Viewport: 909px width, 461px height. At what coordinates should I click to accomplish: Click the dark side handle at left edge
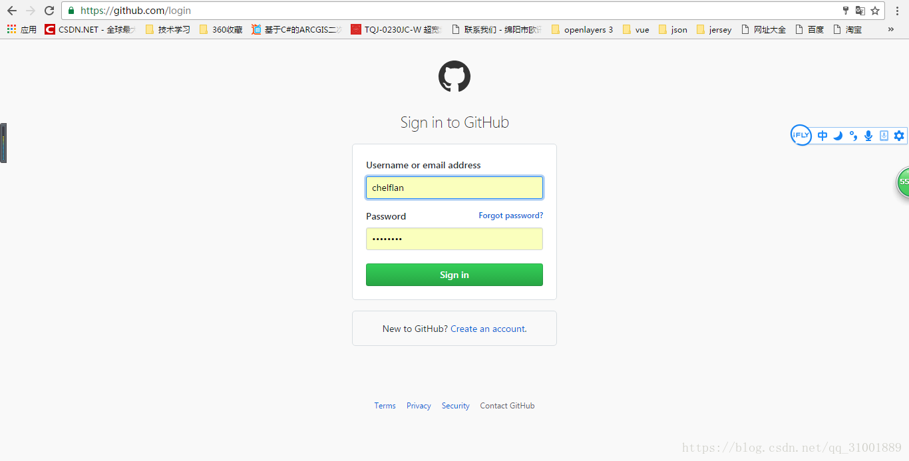[x=3, y=143]
